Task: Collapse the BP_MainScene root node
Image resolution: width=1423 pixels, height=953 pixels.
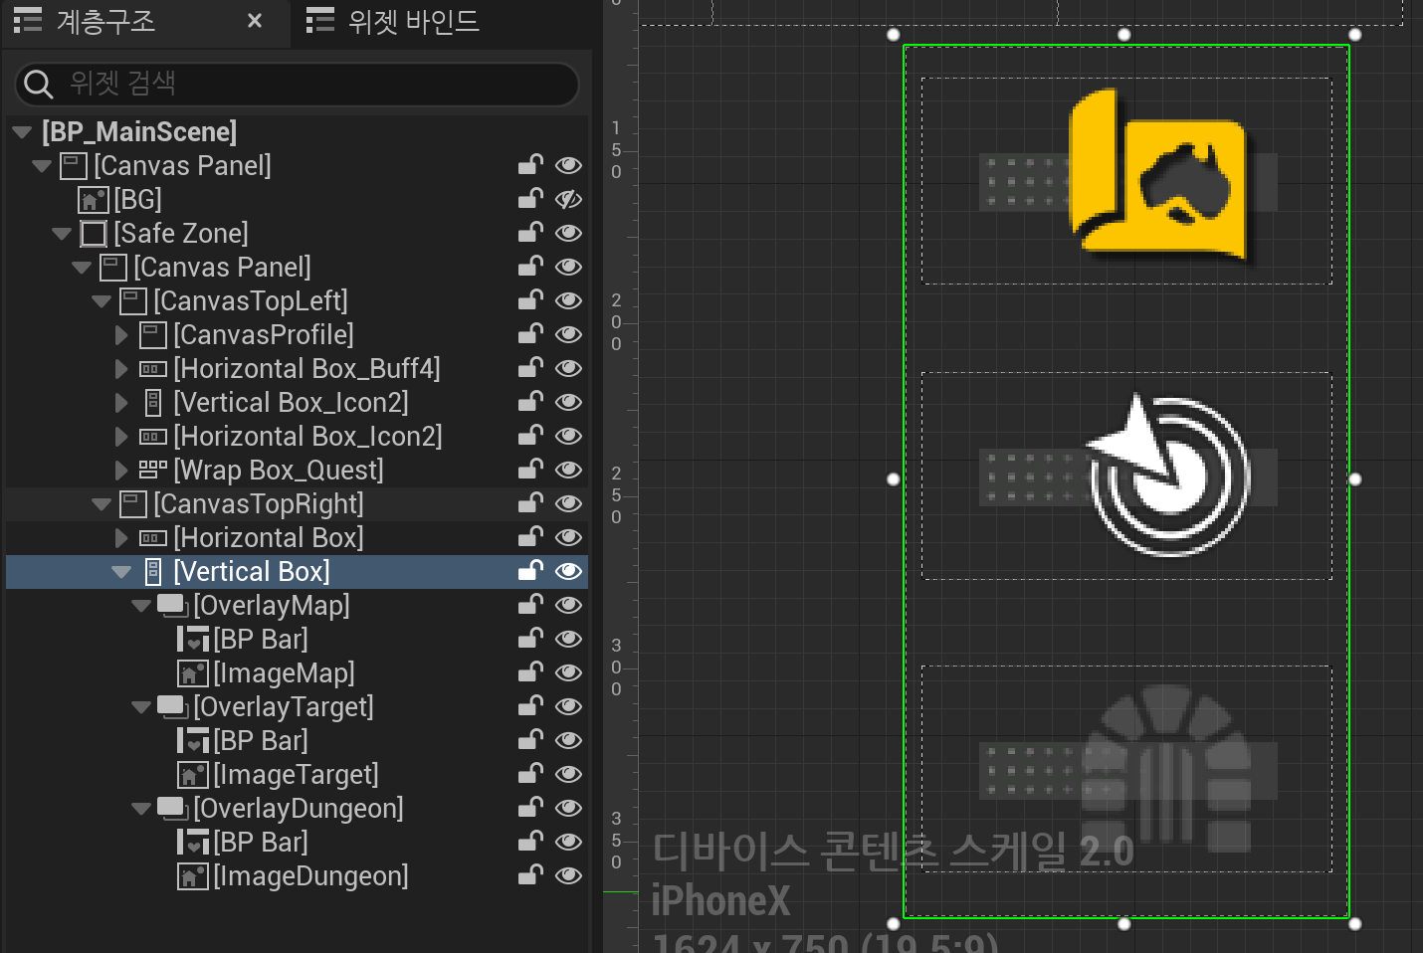Action: 22,132
